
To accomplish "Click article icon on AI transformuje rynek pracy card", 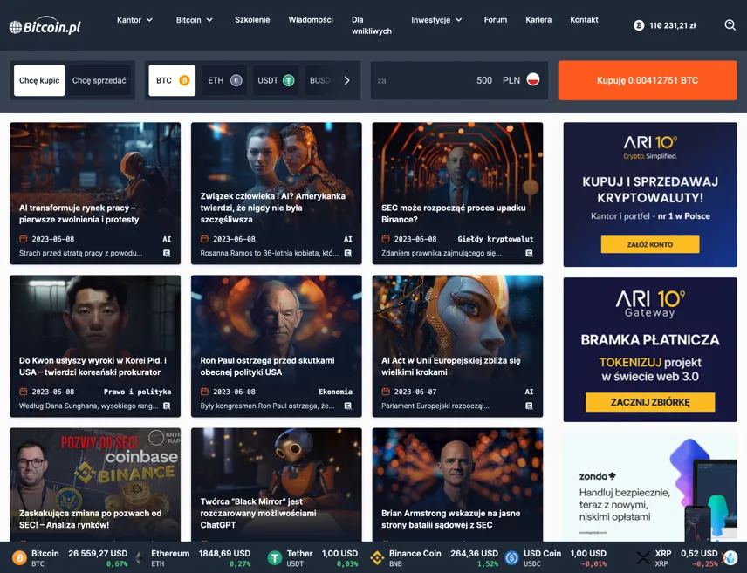I will tap(167, 253).
